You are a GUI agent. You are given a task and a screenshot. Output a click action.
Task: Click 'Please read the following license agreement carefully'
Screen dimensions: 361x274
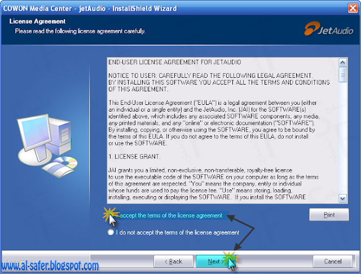click(x=80, y=31)
